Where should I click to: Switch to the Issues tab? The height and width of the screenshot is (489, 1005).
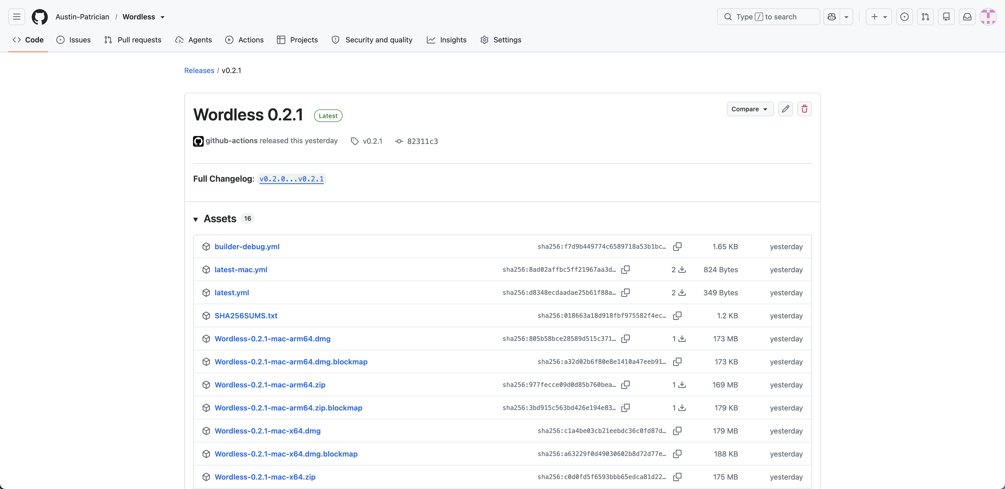tap(73, 40)
